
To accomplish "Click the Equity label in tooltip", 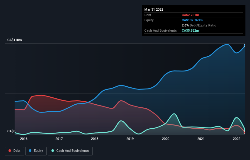I will click(149, 20).
